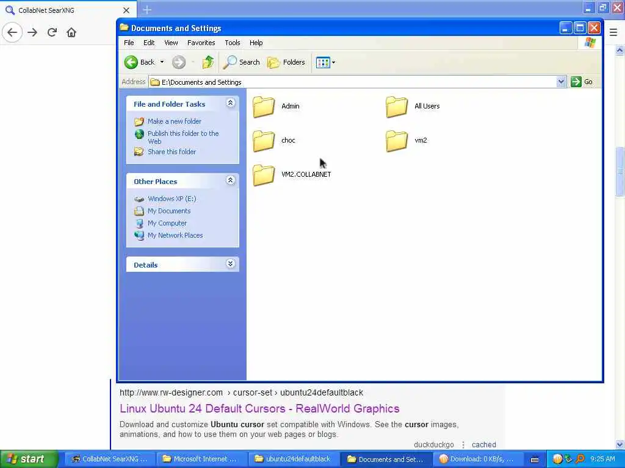
Task: Click the cached link under the result
Action: (483, 444)
